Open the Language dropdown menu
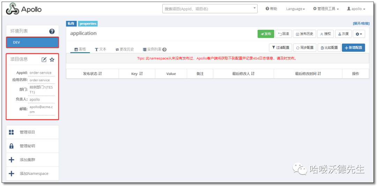Screen dimensions: 377x186 tap(295, 9)
